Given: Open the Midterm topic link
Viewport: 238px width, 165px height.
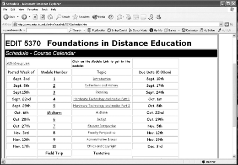Looking at the screenshot, I should coord(102,112).
